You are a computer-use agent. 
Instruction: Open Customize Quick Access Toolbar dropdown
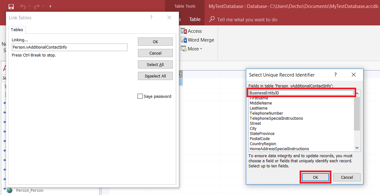[x=51, y=6]
